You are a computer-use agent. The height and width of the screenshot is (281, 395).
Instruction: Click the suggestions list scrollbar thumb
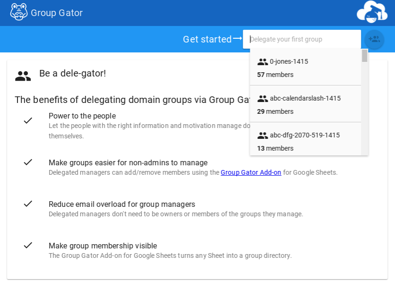[365, 56]
